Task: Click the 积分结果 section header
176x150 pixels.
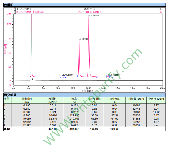Action: pos(9,95)
